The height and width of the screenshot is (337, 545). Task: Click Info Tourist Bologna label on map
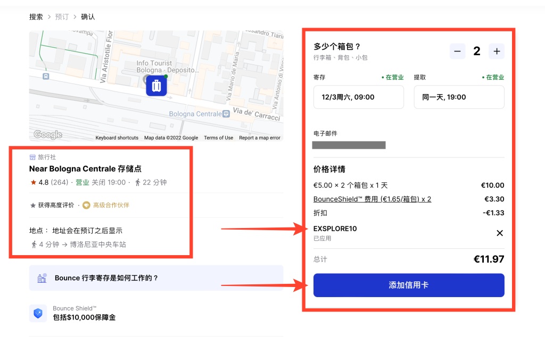click(168, 66)
